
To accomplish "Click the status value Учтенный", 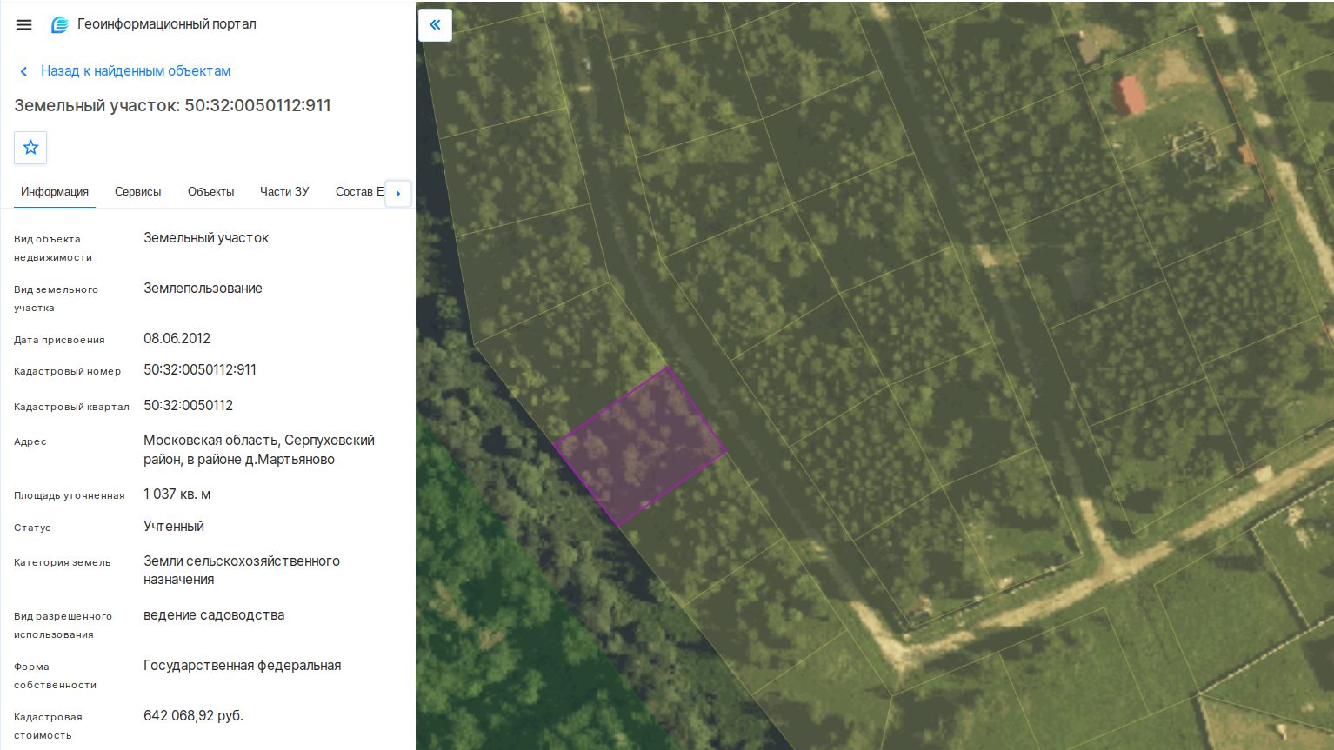I will pos(174,527).
